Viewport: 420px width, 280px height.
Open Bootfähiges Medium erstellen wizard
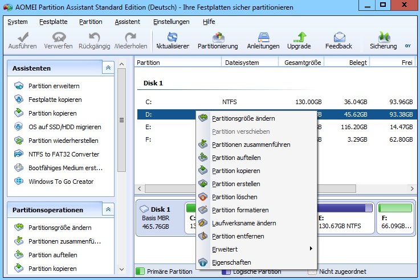point(66,168)
